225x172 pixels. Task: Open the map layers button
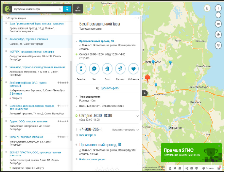point(218,45)
